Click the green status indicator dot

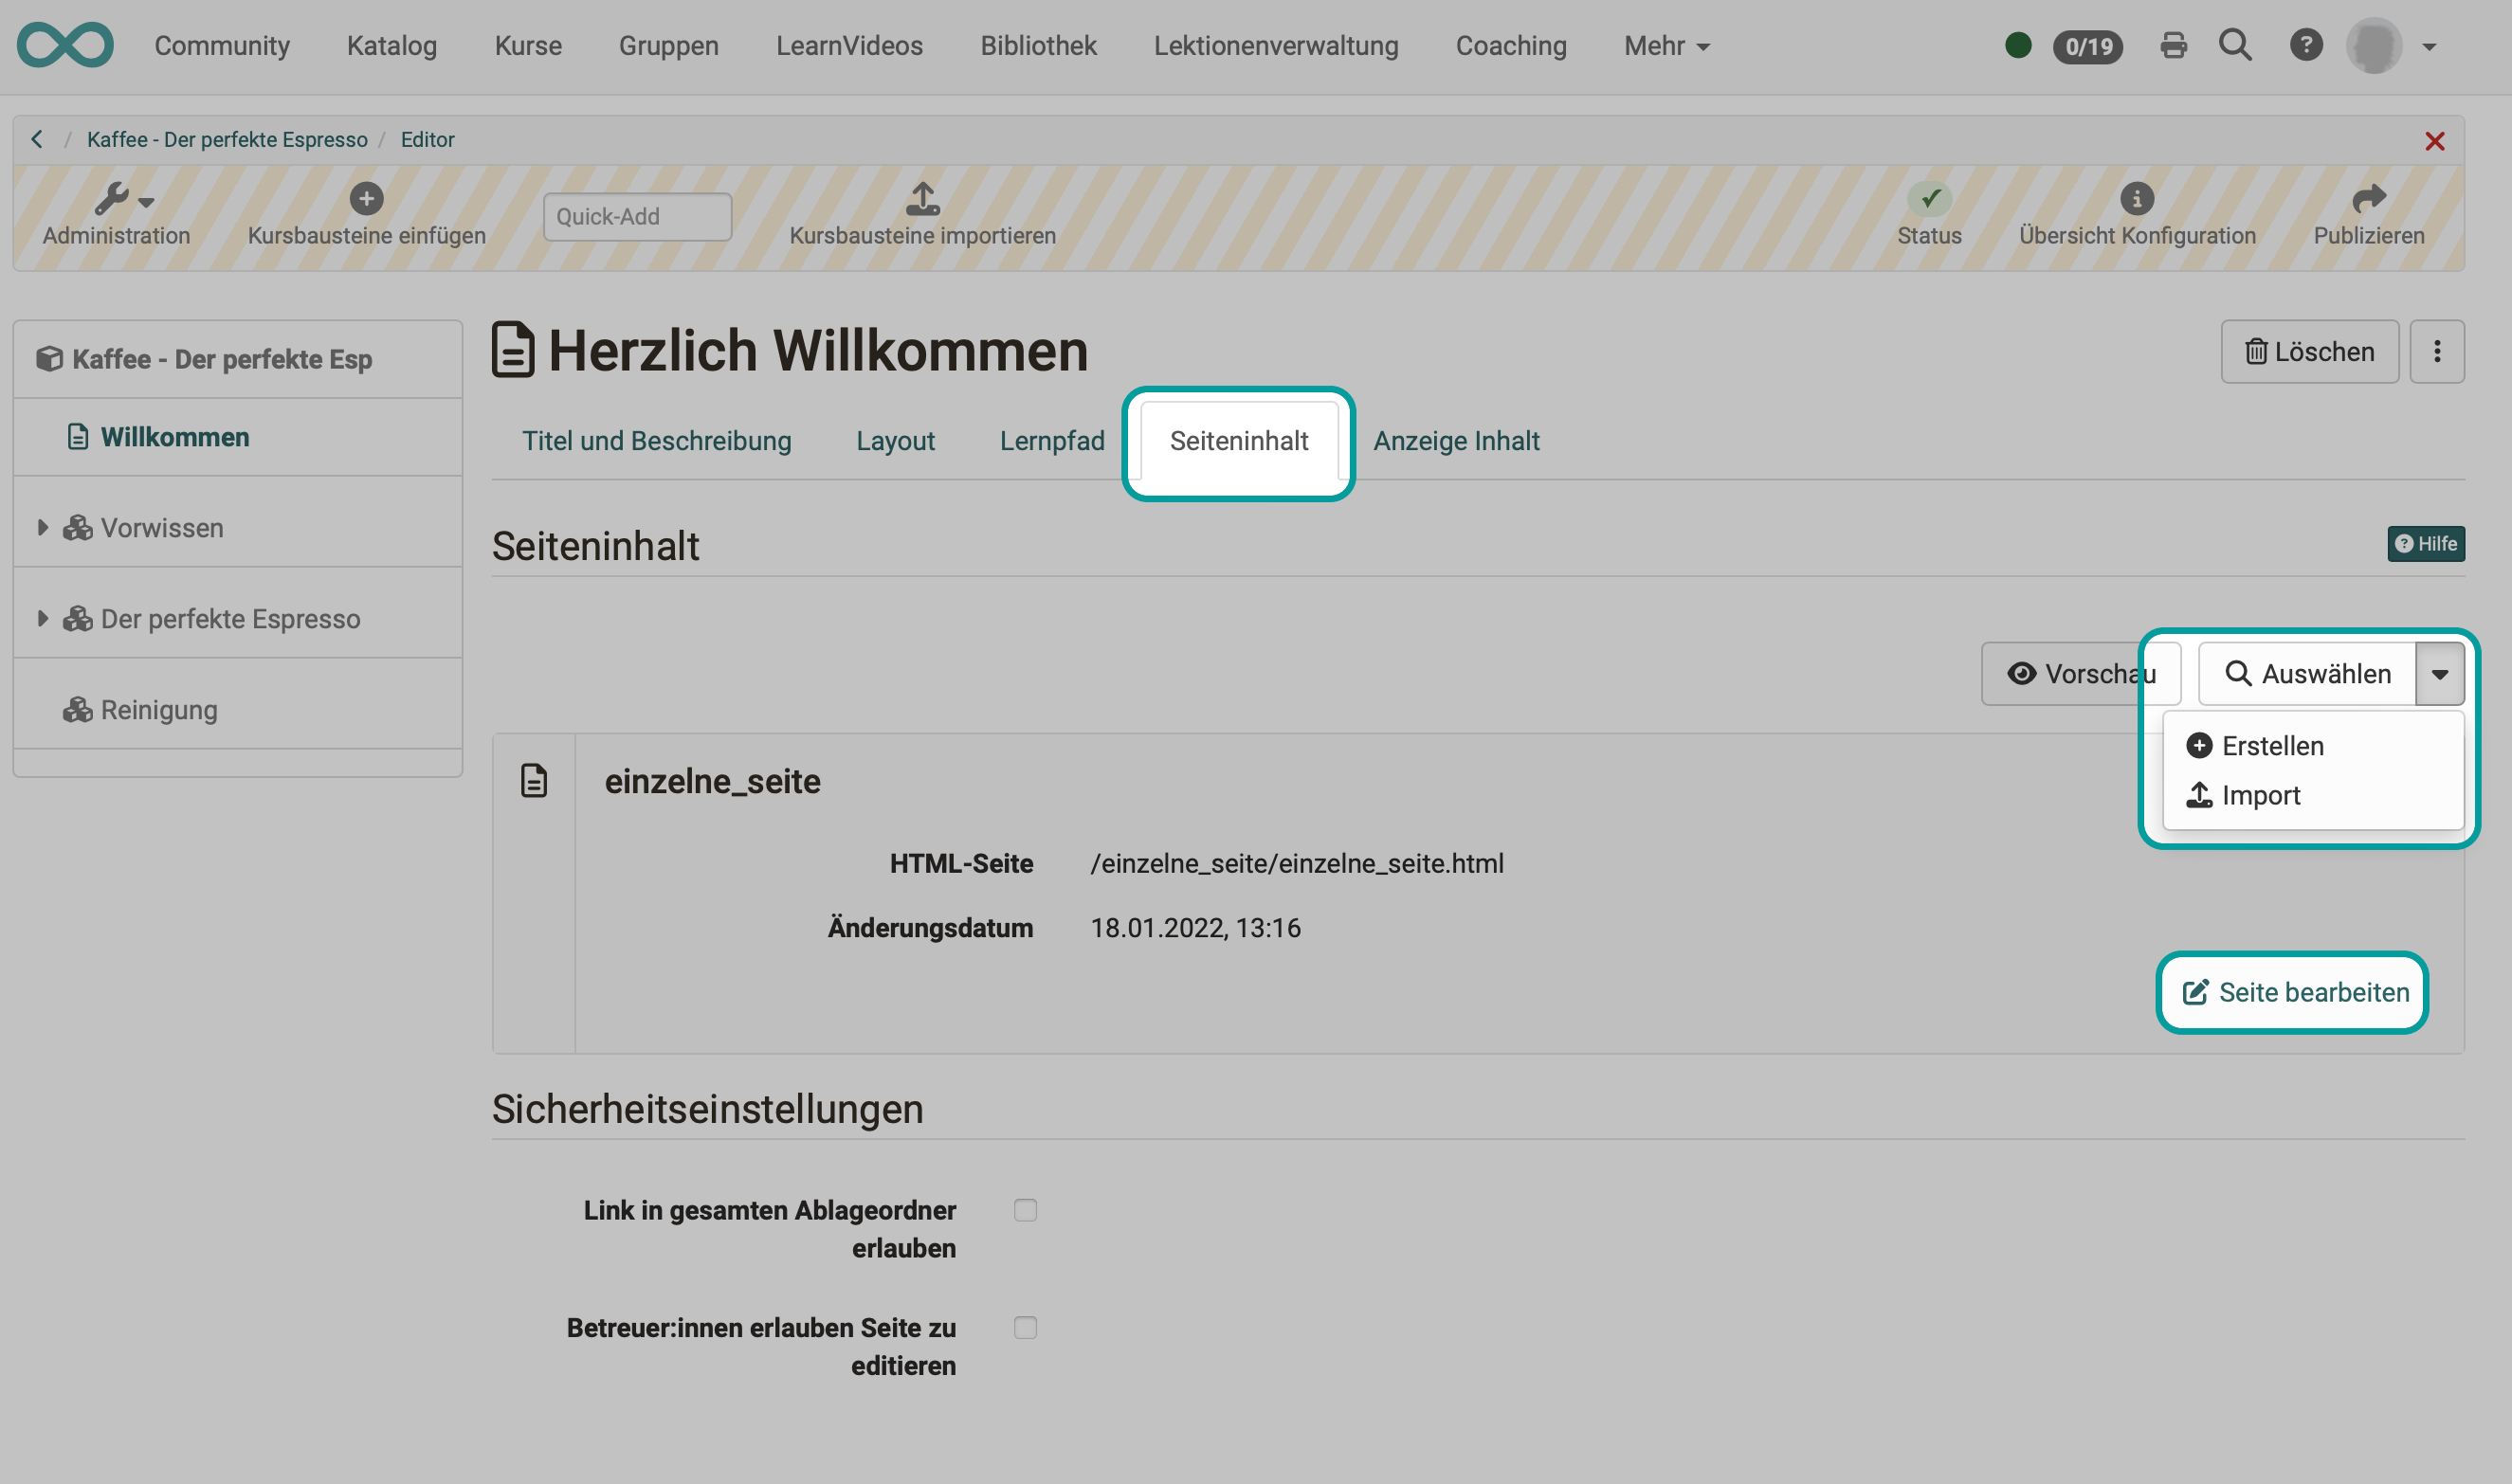point(2019,45)
